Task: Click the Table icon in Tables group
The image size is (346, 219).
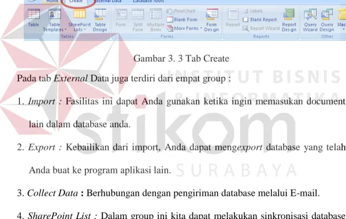Action: point(34,18)
